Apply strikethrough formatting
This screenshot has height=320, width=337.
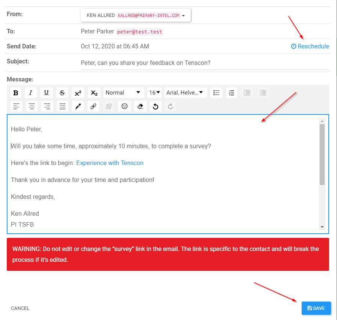pos(62,93)
